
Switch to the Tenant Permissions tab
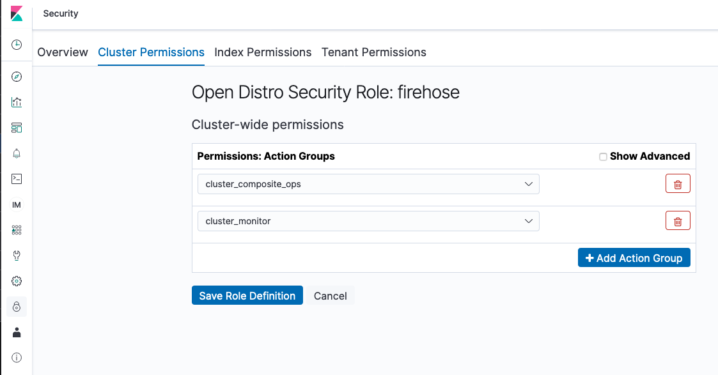coord(373,52)
